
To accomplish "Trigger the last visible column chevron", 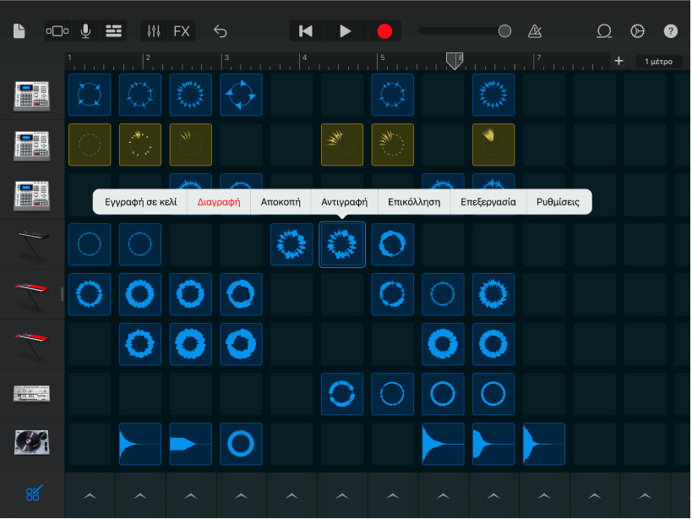I will [x=646, y=495].
